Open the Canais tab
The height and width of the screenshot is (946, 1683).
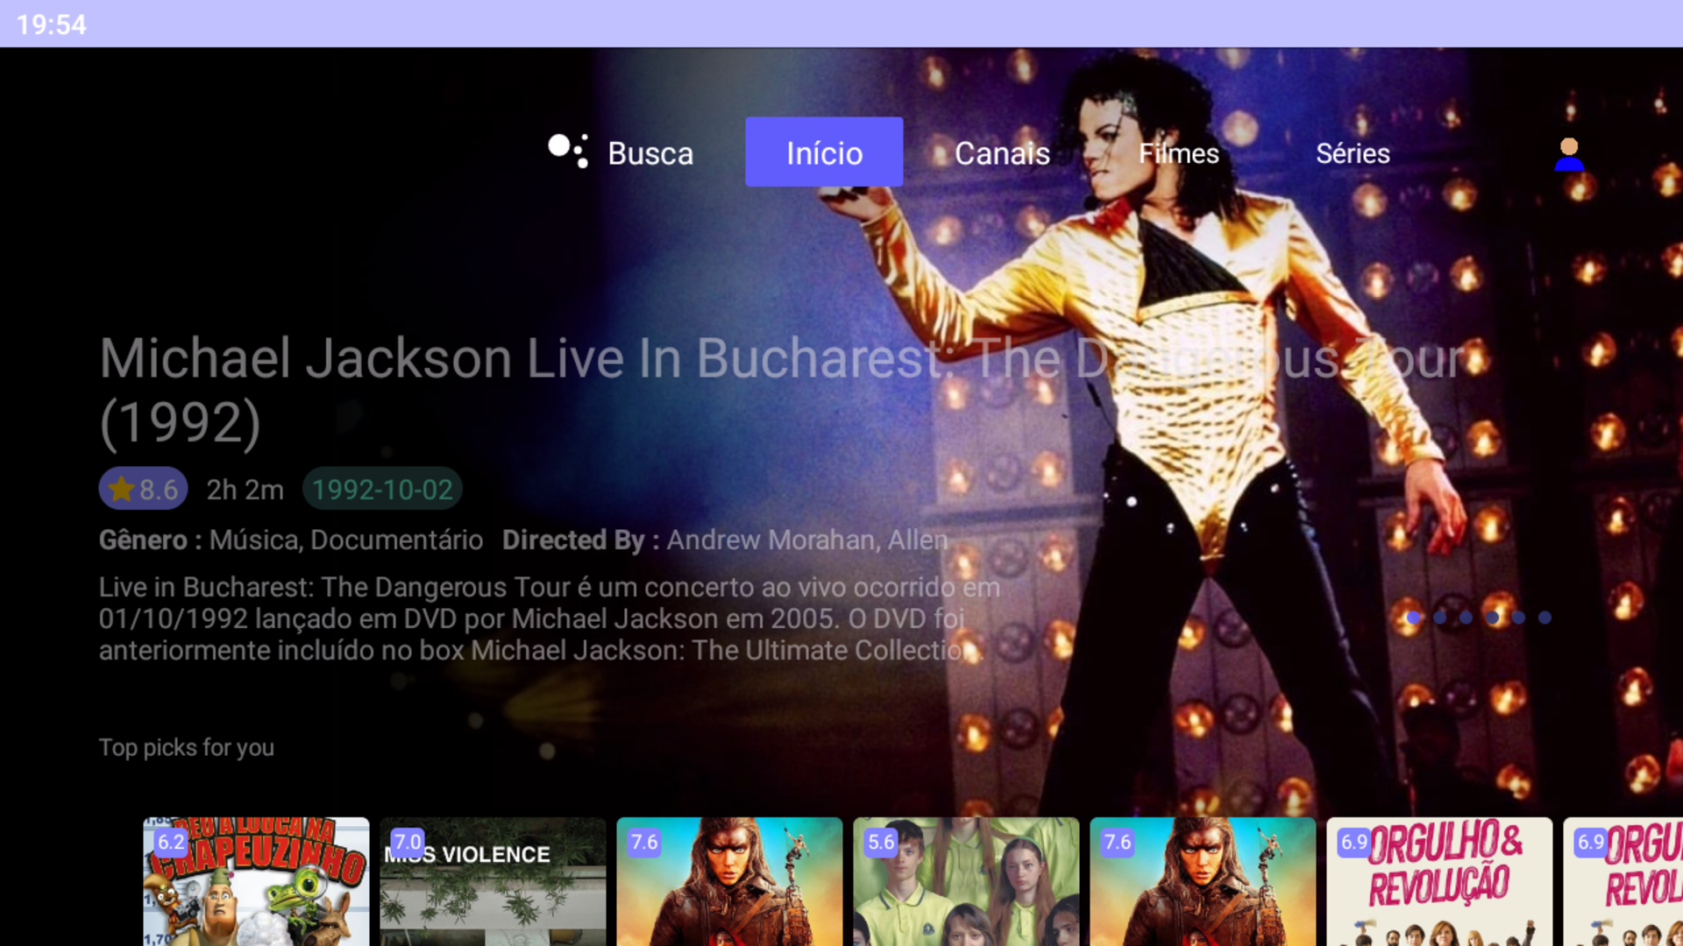[x=1002, y=153]
